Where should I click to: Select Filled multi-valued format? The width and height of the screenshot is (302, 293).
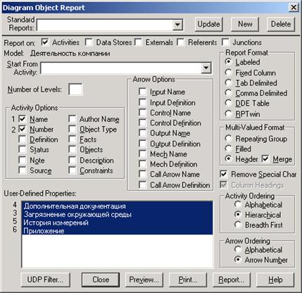click(228, 149)
